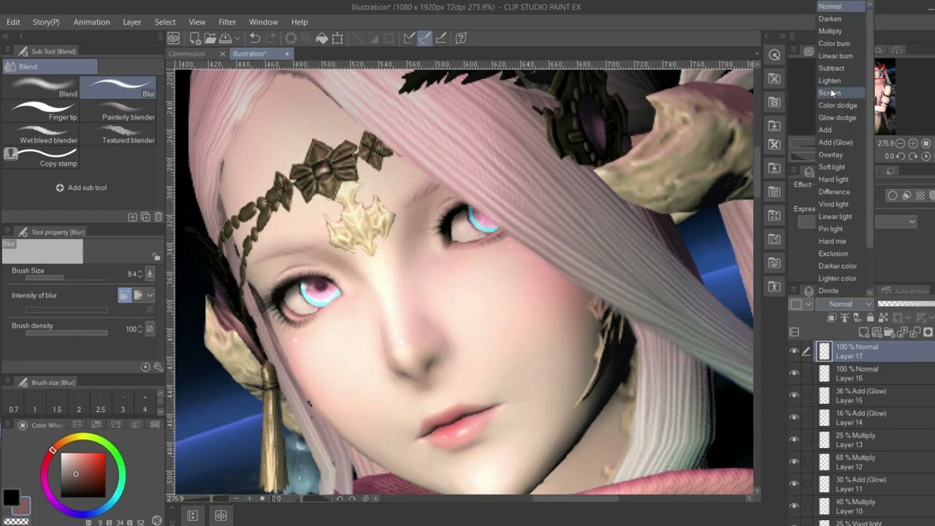The width and height of the screenshot is (935, 526).
Task: Click Quick Access magnifier icon on right dock
Action: click(x=774, y=55)
